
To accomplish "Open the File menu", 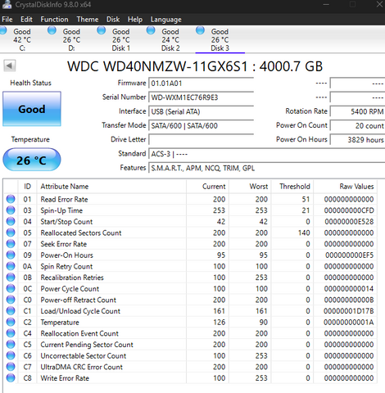I will pos(7,20).
